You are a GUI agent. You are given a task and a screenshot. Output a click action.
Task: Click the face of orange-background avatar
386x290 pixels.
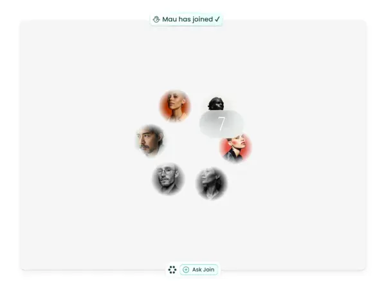173,104
